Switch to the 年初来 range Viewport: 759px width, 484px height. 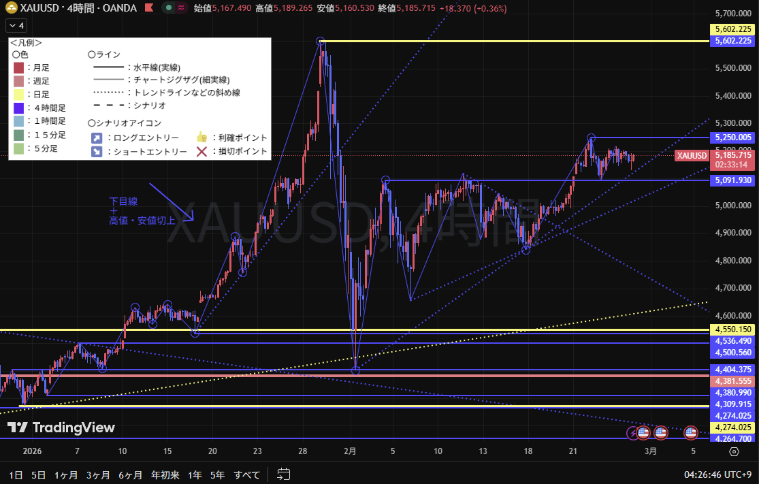(165, 474)
